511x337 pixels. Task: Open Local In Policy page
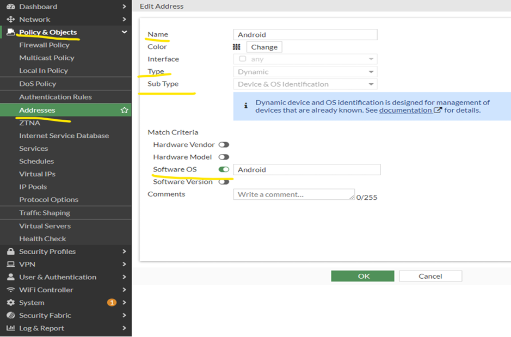(44, 70)
